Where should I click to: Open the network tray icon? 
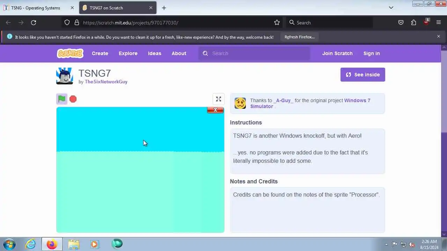pyautogui.click(x=403, y=244)
